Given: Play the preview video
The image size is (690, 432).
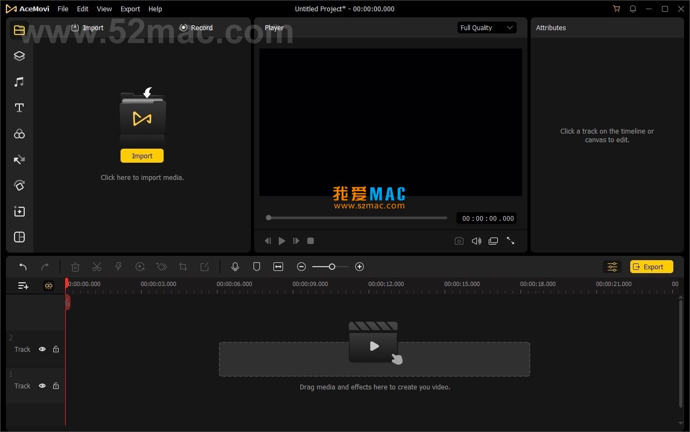Looking at the screenshot, I should tap(281, 241).
